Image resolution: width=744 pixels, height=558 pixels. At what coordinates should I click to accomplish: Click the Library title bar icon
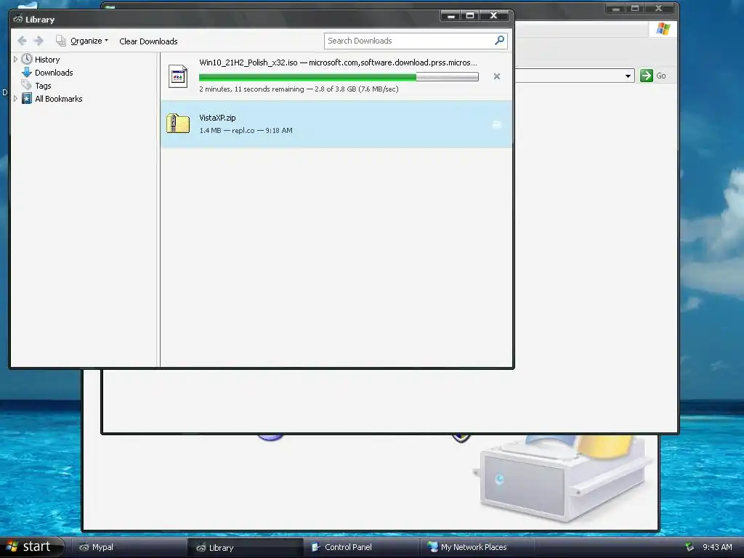18,19
